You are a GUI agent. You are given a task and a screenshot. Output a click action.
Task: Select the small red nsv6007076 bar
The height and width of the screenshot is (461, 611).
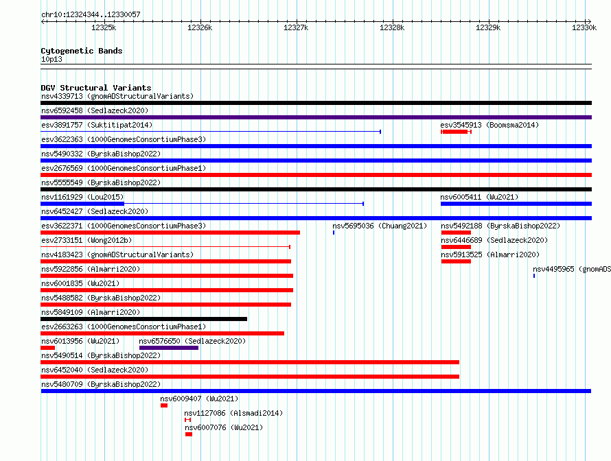(x=189, y=434)
